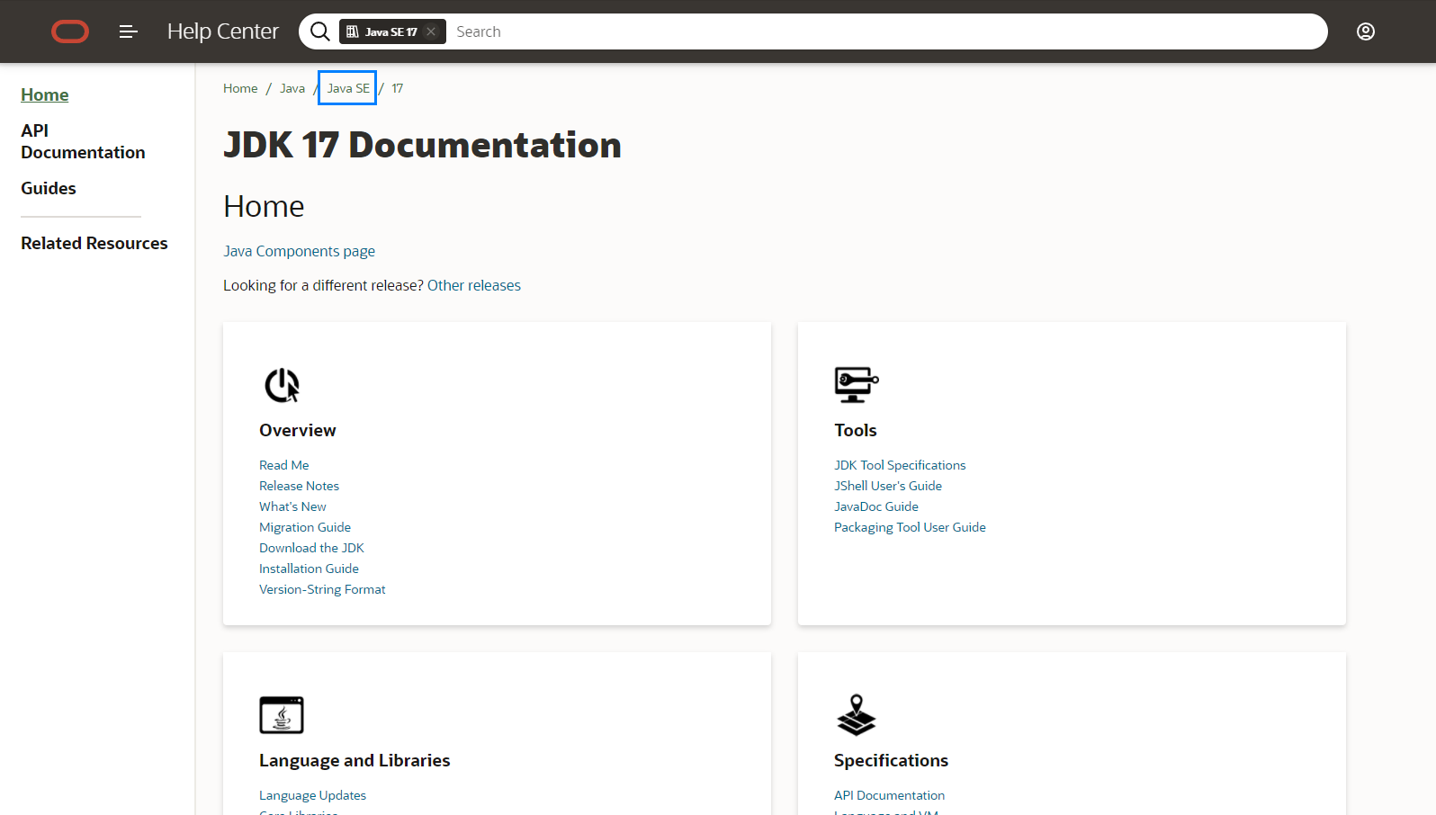Click the Specifications map layers icon

pyautogui.click(x=856, y=715)
